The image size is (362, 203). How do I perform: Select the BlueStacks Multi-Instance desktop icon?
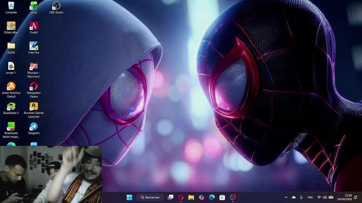[x=11, y=130]
